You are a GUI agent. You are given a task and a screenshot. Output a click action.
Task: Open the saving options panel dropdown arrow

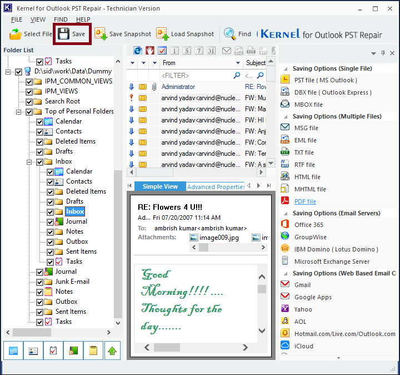[373, 53]
